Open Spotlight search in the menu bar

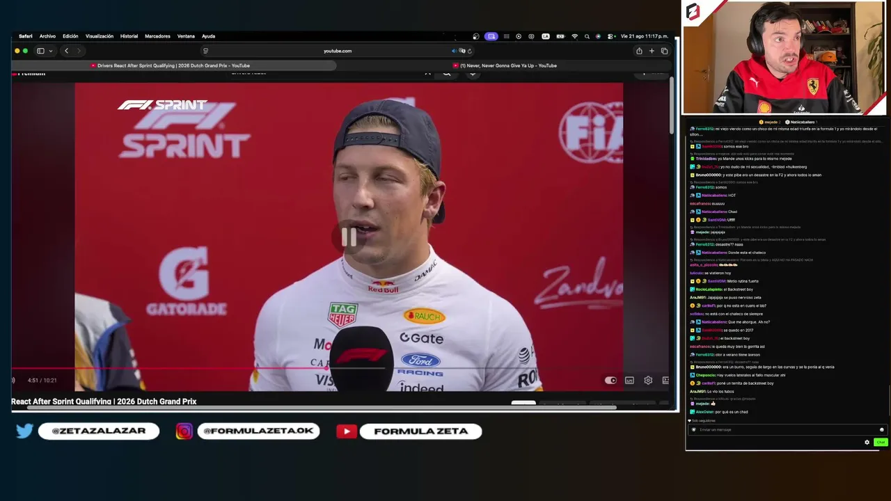coord(587,36)
